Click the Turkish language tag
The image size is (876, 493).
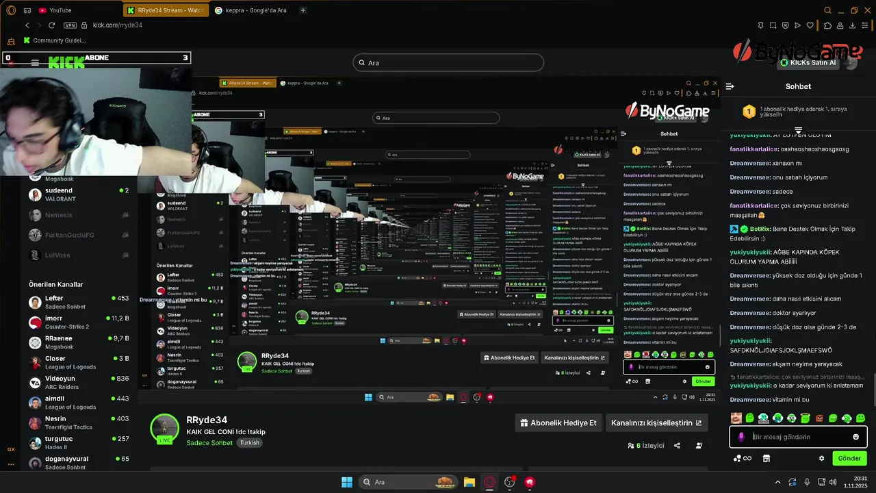(249, 443)
